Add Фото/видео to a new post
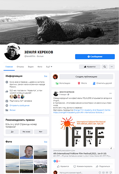 click(63, 83)
